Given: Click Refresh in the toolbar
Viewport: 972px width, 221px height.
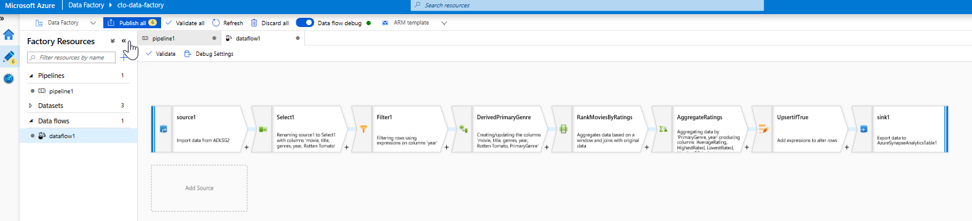Looking at the screenshot, I should pos(227,23).
